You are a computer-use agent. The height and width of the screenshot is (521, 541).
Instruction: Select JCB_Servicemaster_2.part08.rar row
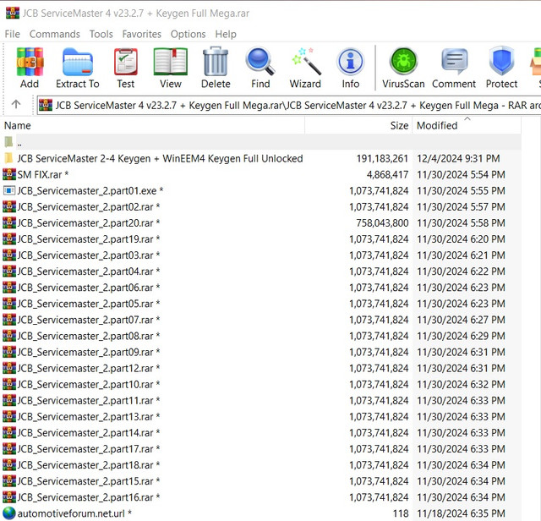[260, 336]
